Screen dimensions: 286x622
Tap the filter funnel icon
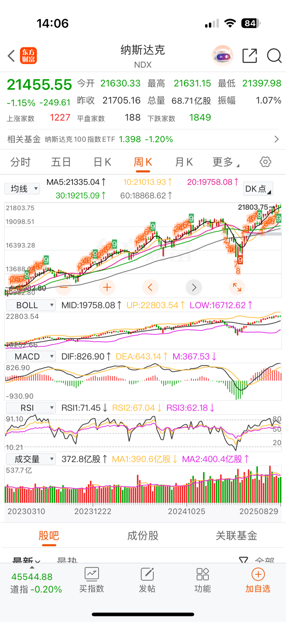click(244, 560)
